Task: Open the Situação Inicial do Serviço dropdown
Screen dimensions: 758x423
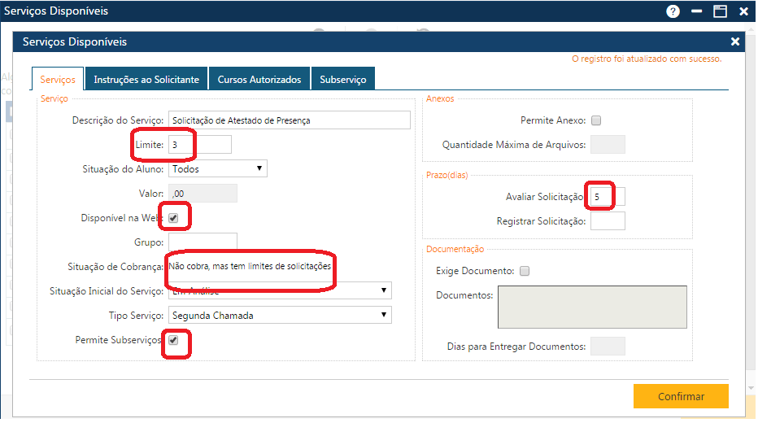Action: [280, 291]
